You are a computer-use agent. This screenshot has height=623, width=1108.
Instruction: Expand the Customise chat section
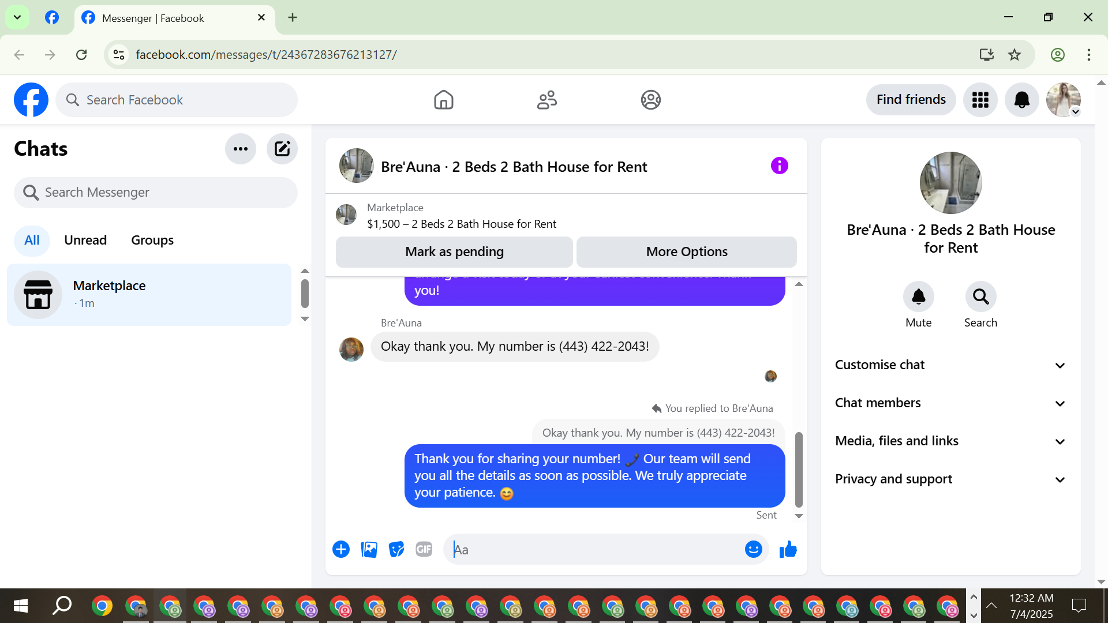(950, 365)
